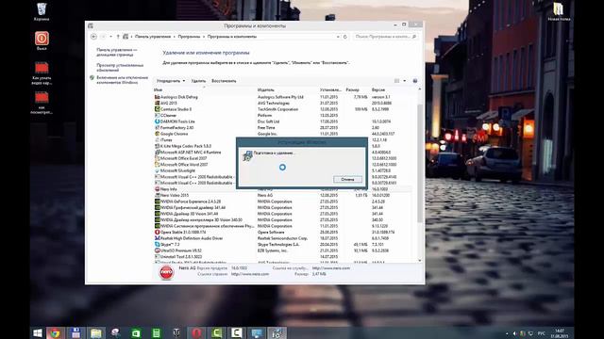
Task: Select the Realtek High Definition Audio Driver icon
Action: click(x=158, y=238)
